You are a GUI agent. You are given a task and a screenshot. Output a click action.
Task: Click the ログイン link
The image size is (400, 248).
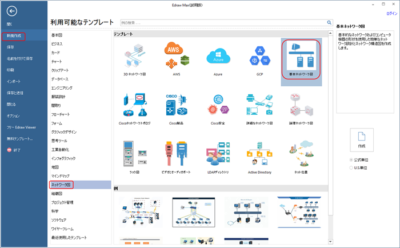(392, 14)
